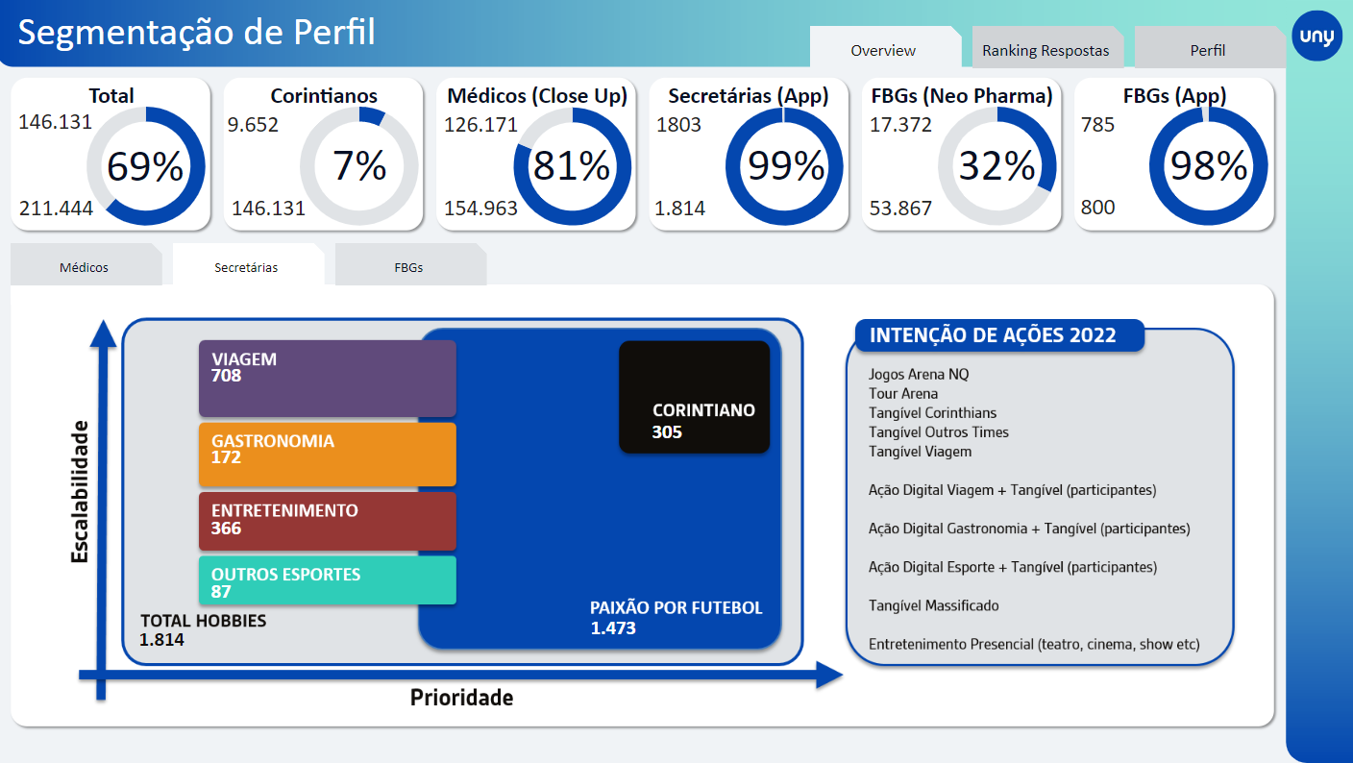Screen dimensions: 1353x763
Task: Open the Médicos segment tab
Action: click(84, 267)
